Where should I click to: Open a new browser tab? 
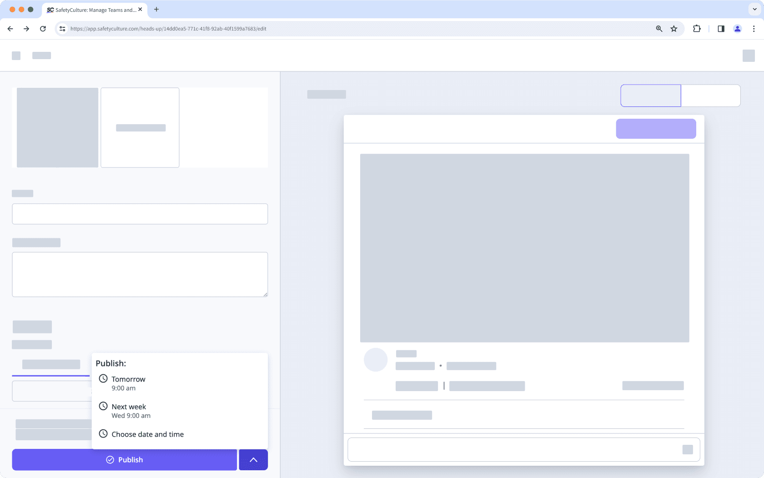click(156, 9)
